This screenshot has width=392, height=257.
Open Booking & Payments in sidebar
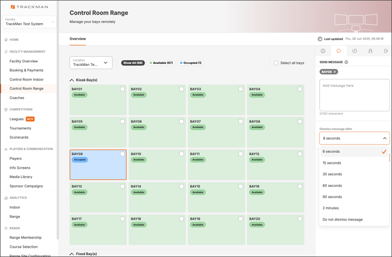coord(26,70)
